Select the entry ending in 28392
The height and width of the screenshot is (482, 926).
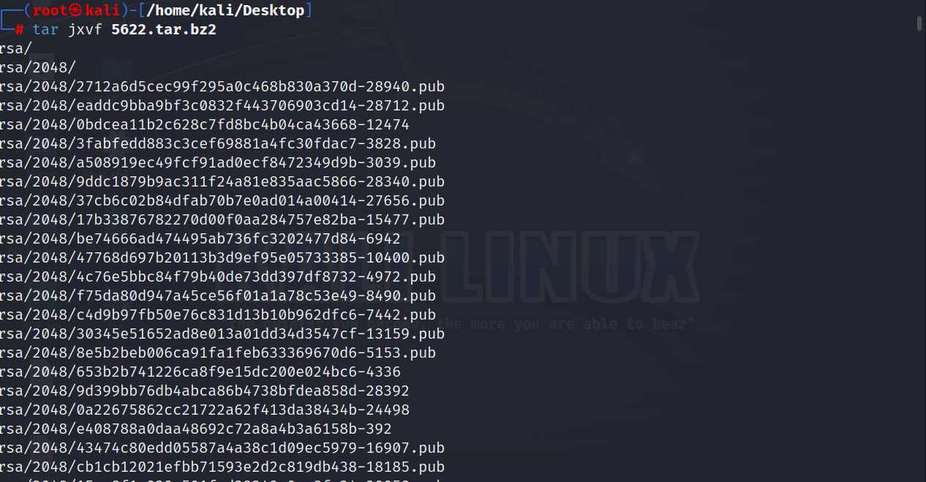(205, 391)
